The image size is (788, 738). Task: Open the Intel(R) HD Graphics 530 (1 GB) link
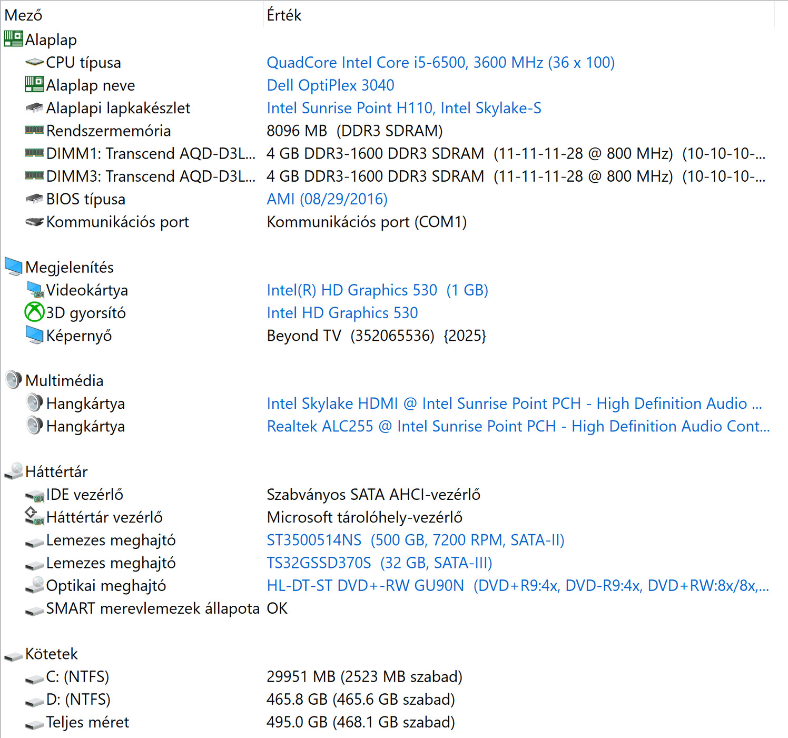377,290
